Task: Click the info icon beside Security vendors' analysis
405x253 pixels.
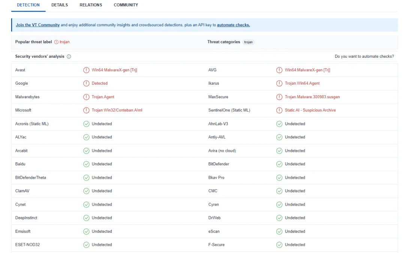Action: click(69, 57)
